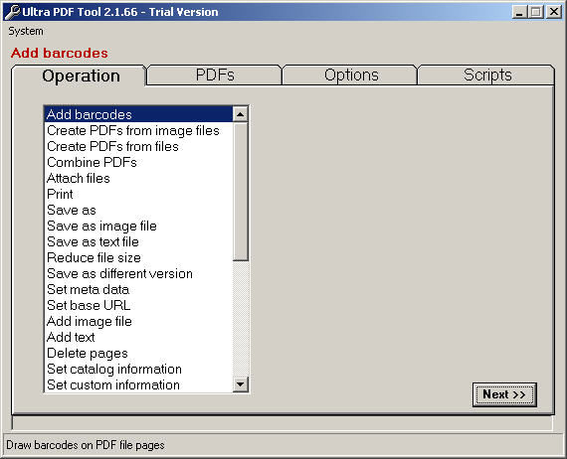Switch to the Options tab
The width and height of the screenshot is (567, 459).
(x=351, y=76)
